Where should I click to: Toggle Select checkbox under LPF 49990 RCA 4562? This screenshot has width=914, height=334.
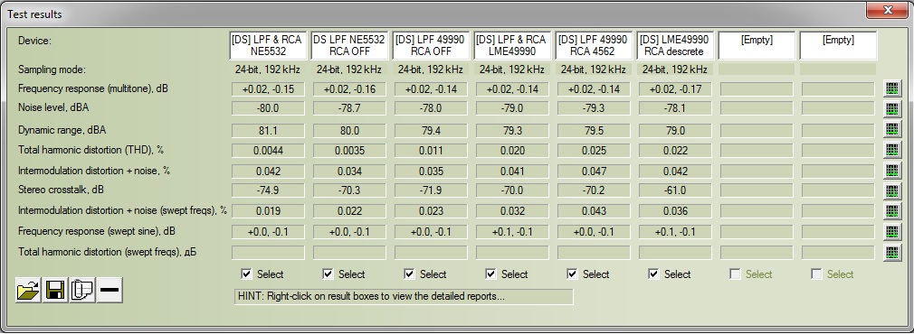pos(573,274)
